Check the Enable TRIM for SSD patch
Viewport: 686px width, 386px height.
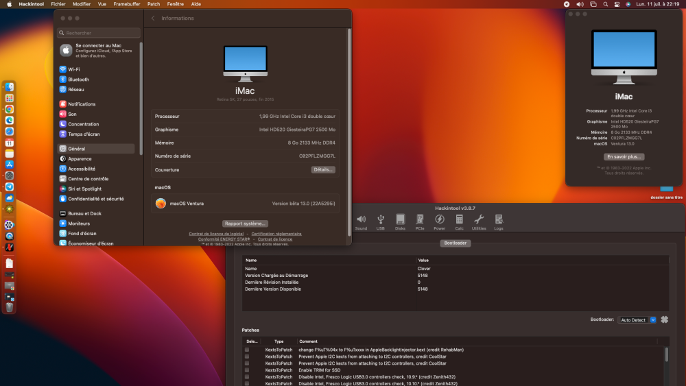pos(247,370)
